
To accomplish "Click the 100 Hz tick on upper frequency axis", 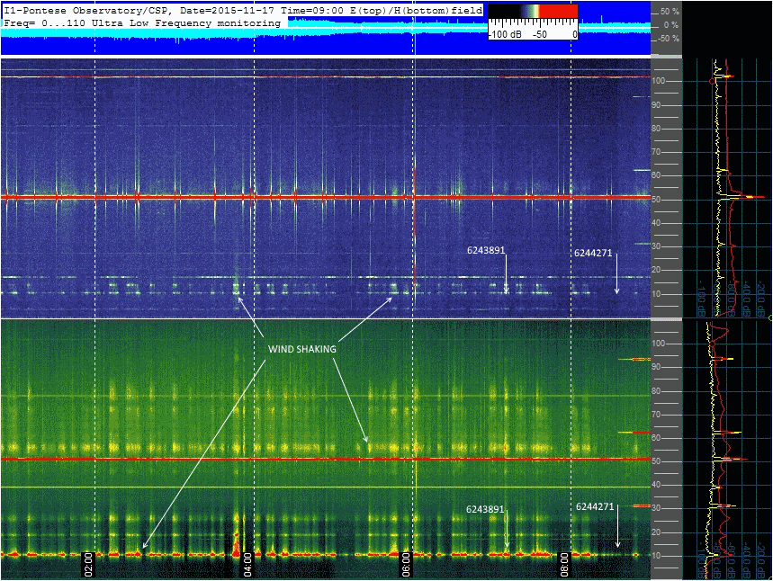I will pos(658,82).
